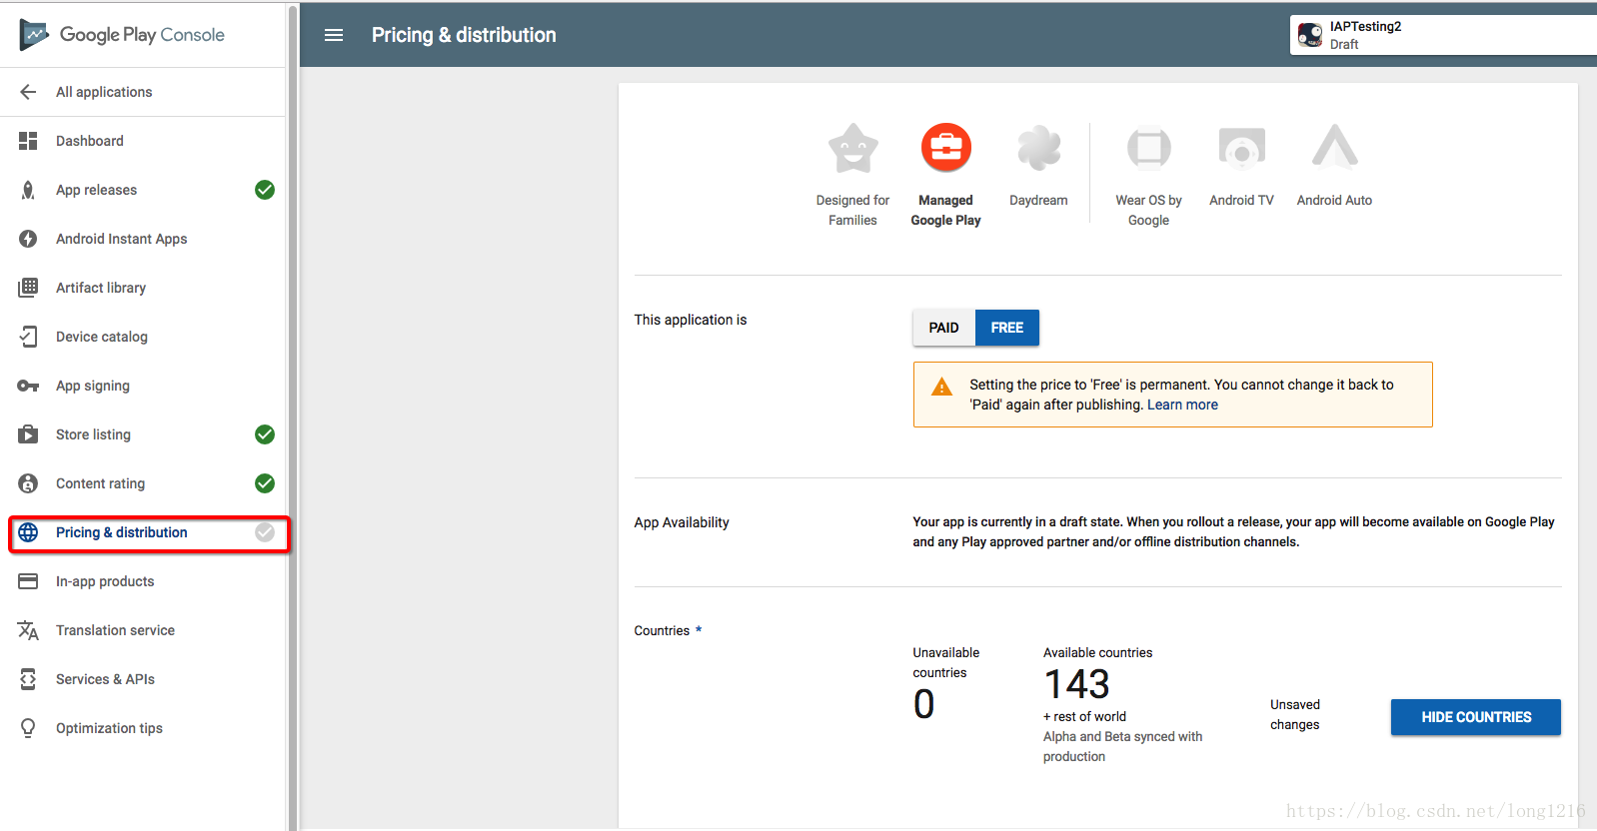Click the Store listing play icon
Image resolution: width=1597 pixels, height=831 pixels.
click(28, 434)
